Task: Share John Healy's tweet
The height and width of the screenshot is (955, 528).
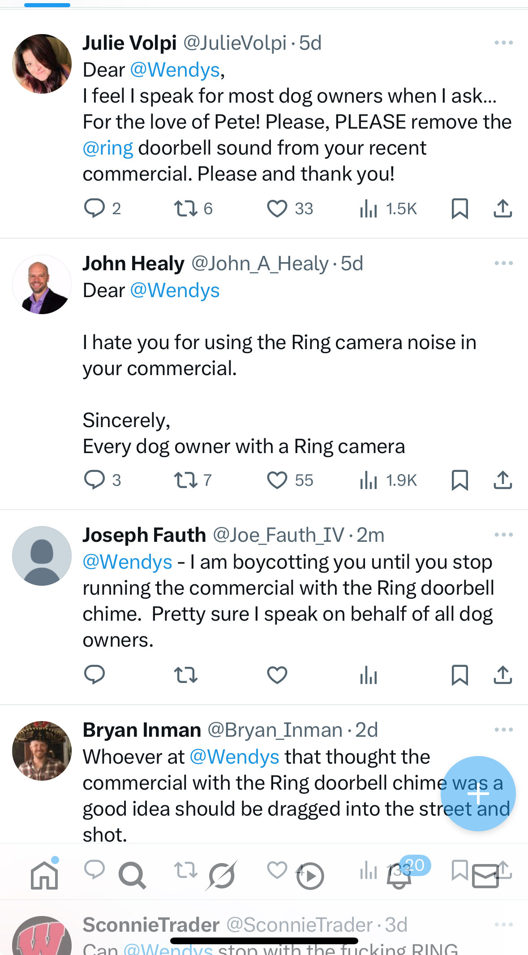Action: pos(502,480)
